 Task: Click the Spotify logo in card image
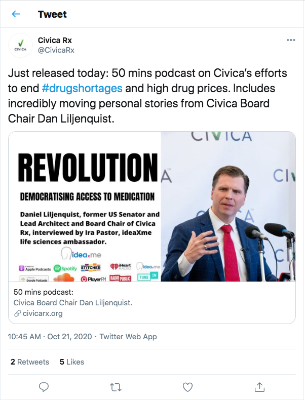pyautogui.click(x=63, y=267)
